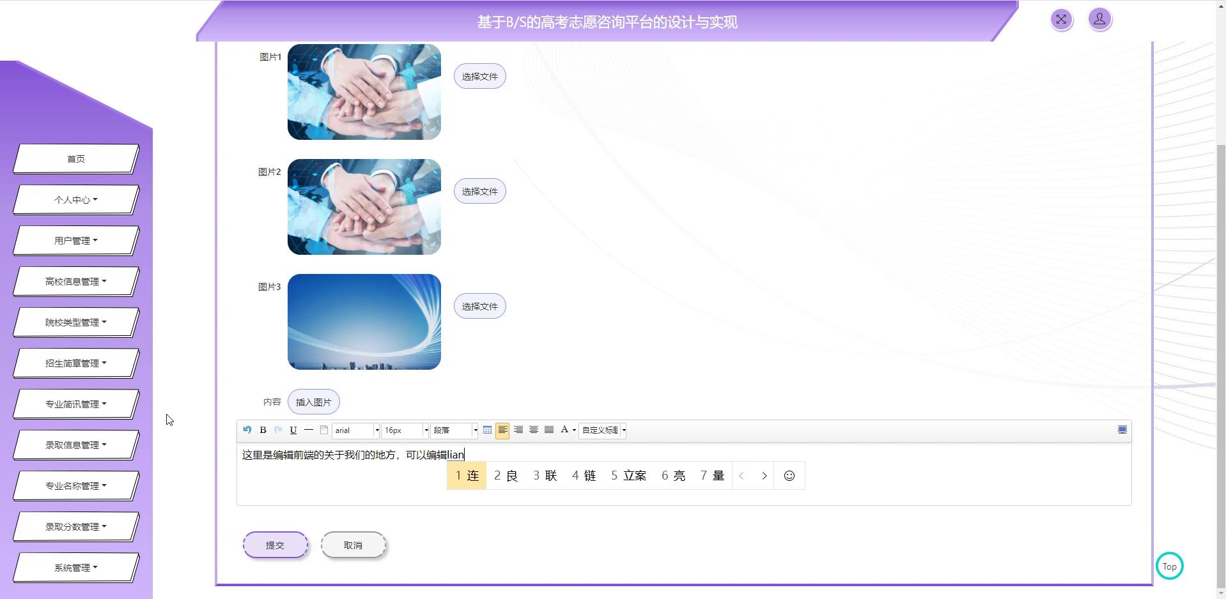Screen dimensions: 1226x599
Task: Expand the 招生简章管理 sidebar menu
Action: (76, 363)
